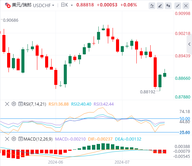Viewport: 192px width, 166px height.
Task: Click the DEA:-0.00132 value
Action: (128, 139)
